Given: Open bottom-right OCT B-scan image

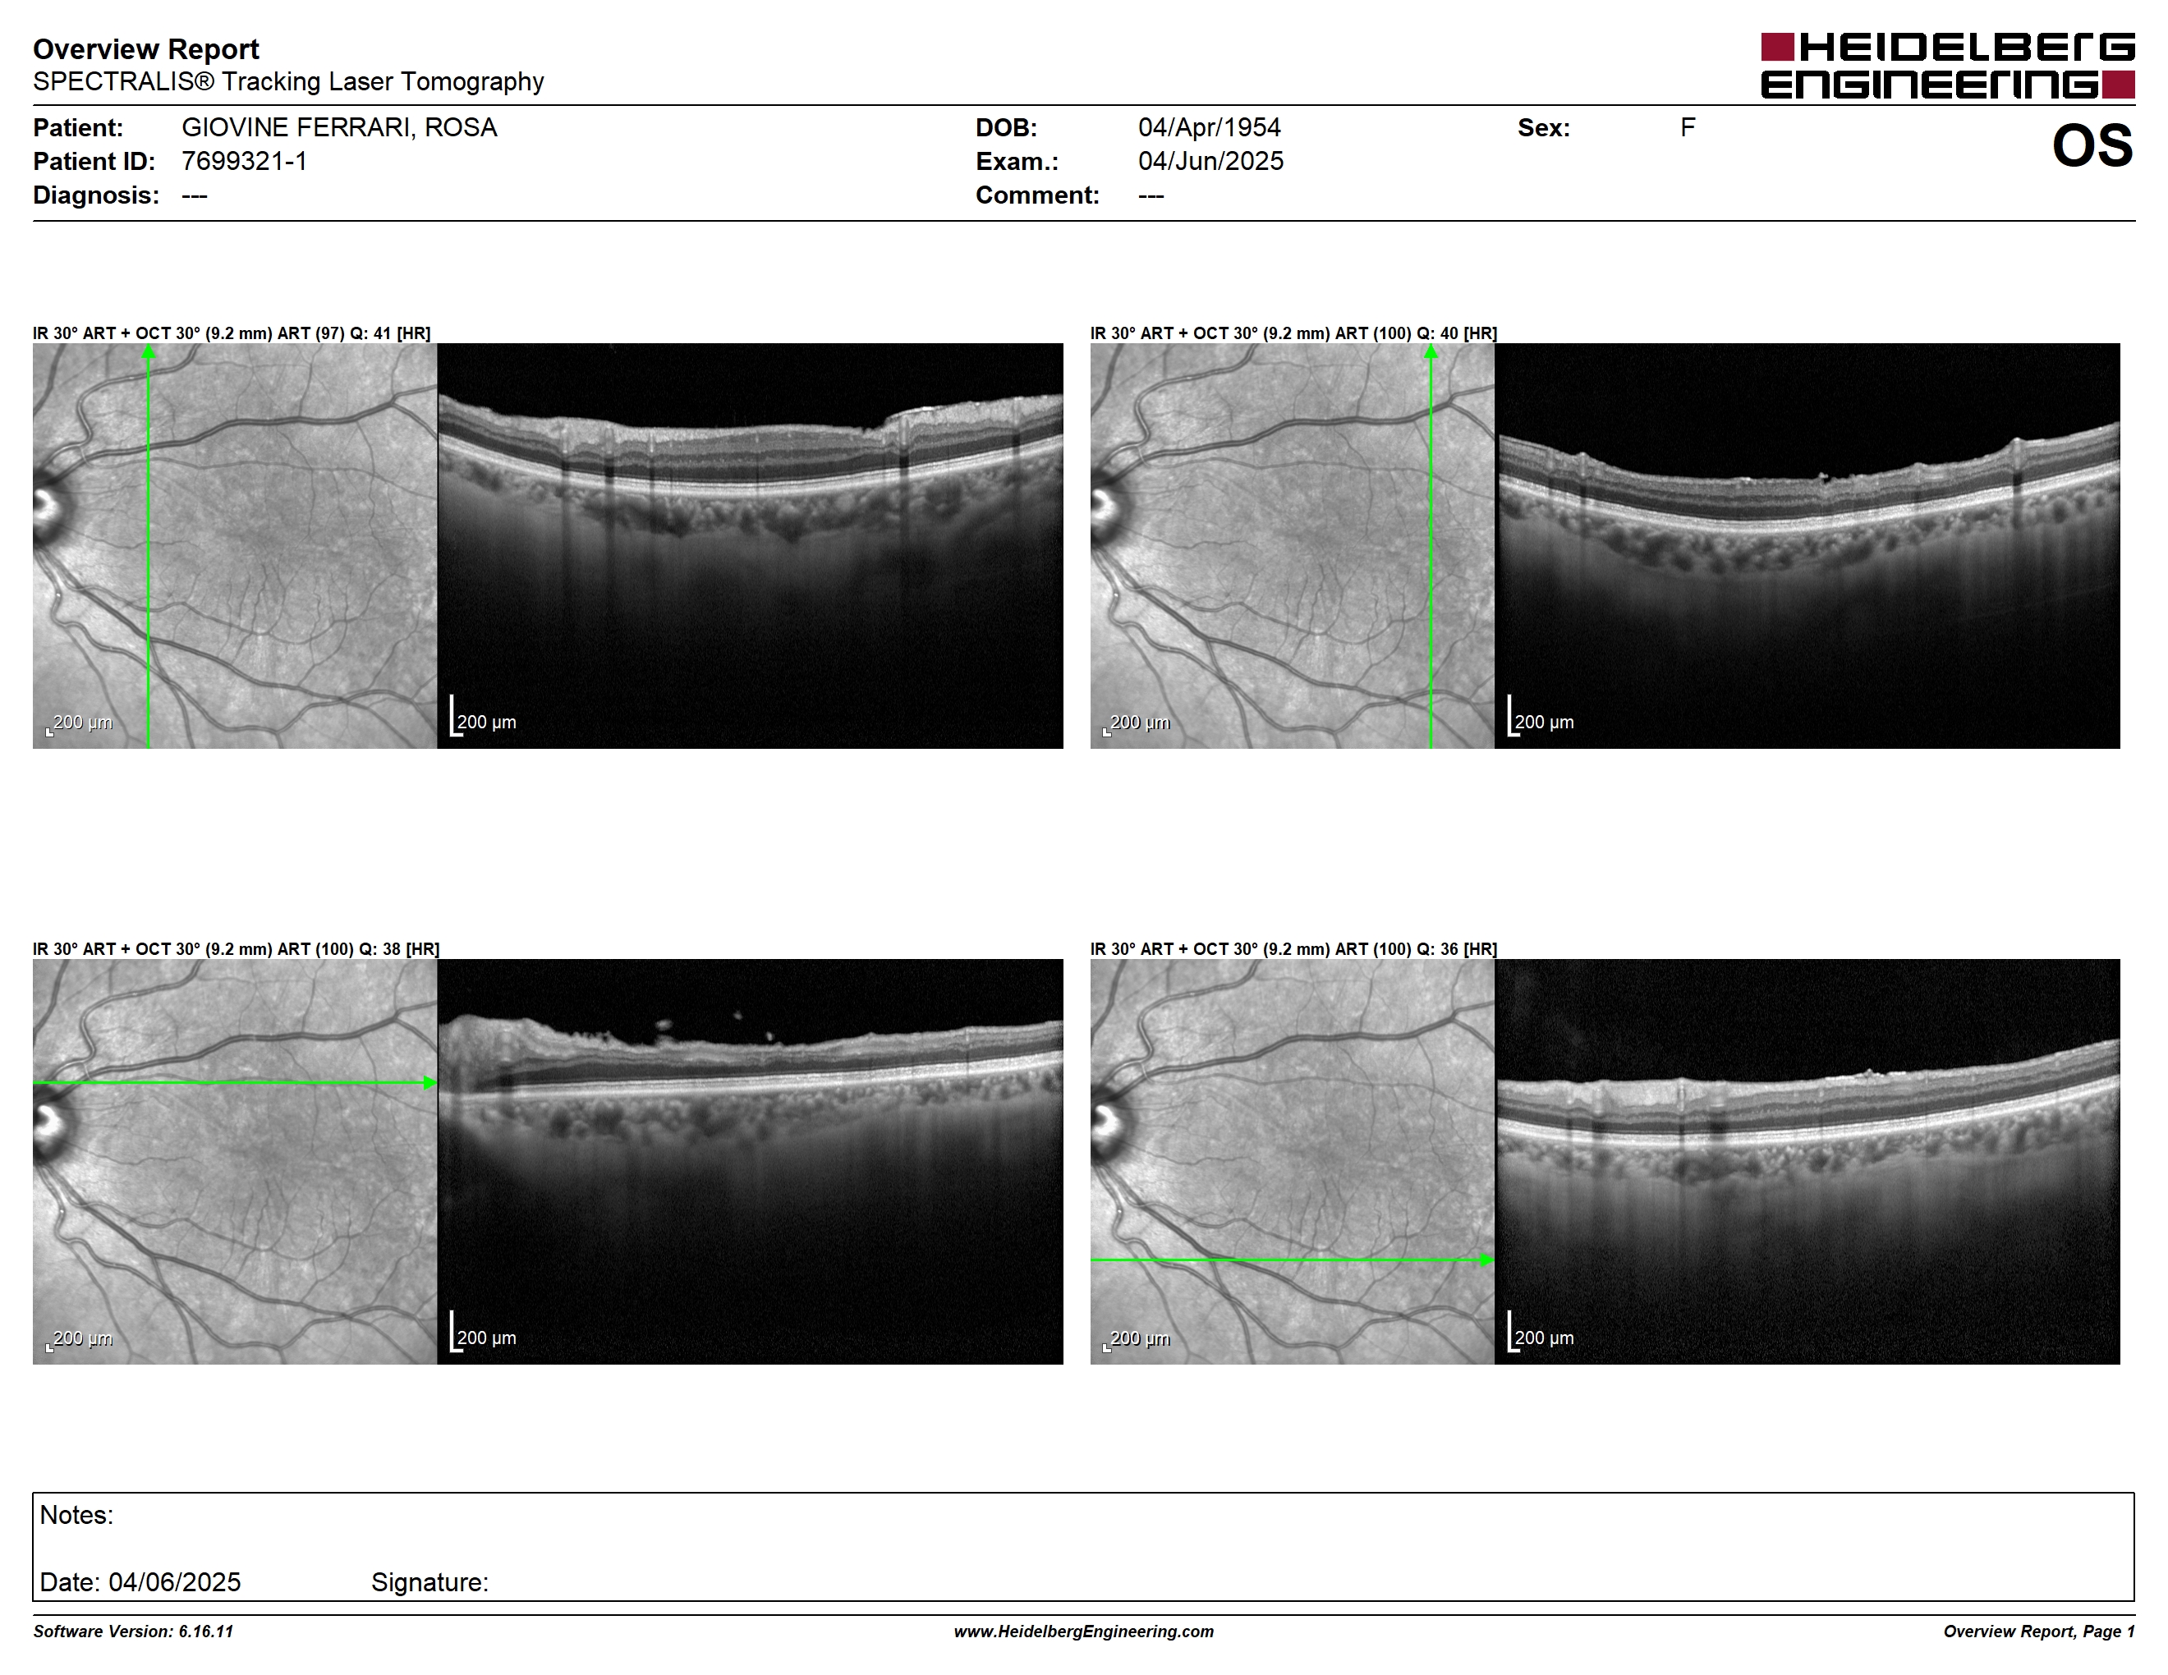Looking at the screenshot, I should [1807, 1161].
